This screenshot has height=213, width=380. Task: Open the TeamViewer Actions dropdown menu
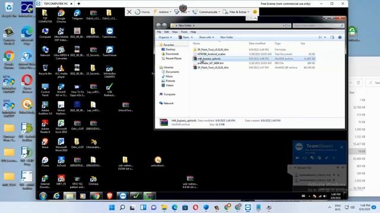tap(162, 12)
